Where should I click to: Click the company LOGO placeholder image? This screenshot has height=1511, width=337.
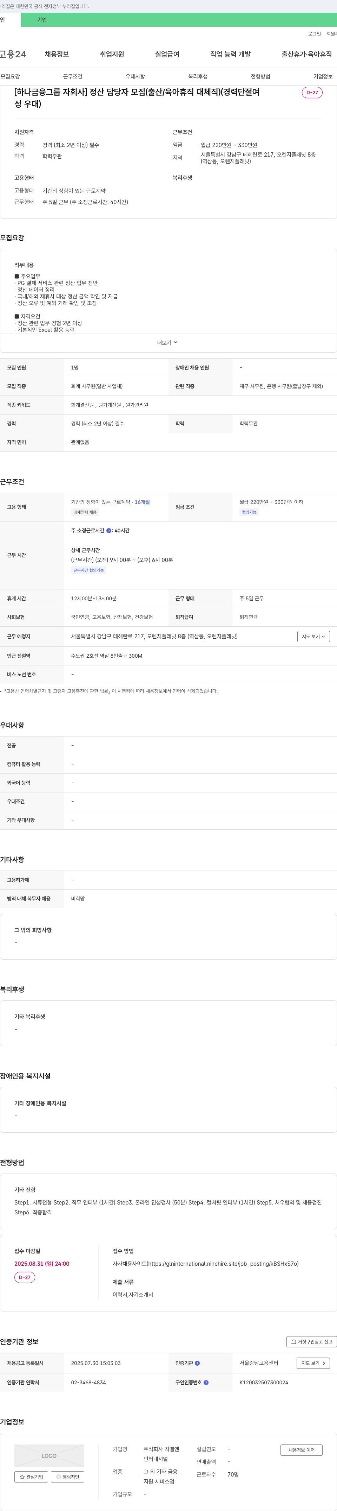tap(49, 1456)
